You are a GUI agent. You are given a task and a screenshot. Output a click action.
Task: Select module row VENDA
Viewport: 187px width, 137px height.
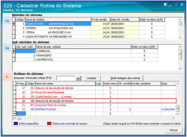[89, 32]
